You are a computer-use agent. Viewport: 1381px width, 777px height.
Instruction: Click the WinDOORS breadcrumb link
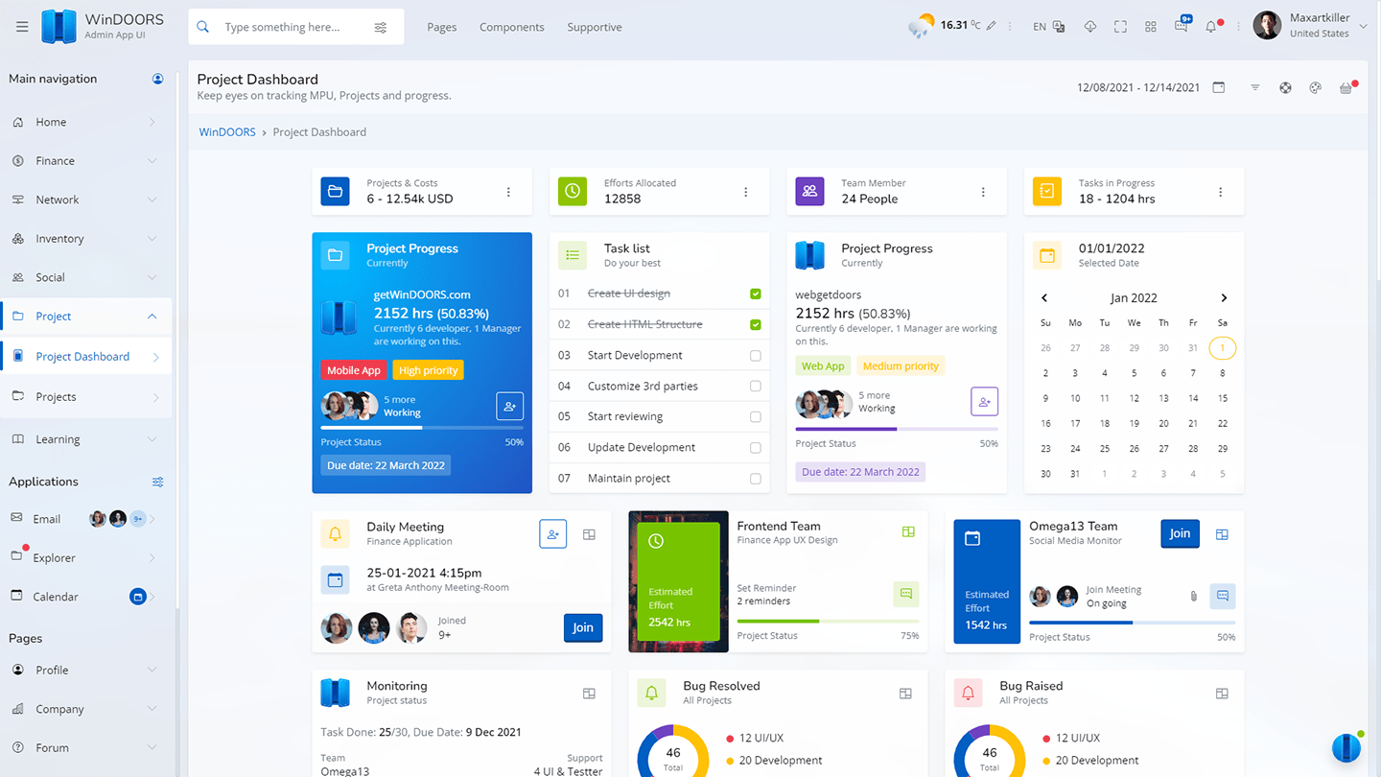tap(227, 132)
